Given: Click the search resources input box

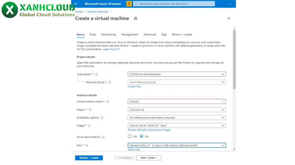Looking at the screenshot, I should pyautogui.click(x=174, y=4).
